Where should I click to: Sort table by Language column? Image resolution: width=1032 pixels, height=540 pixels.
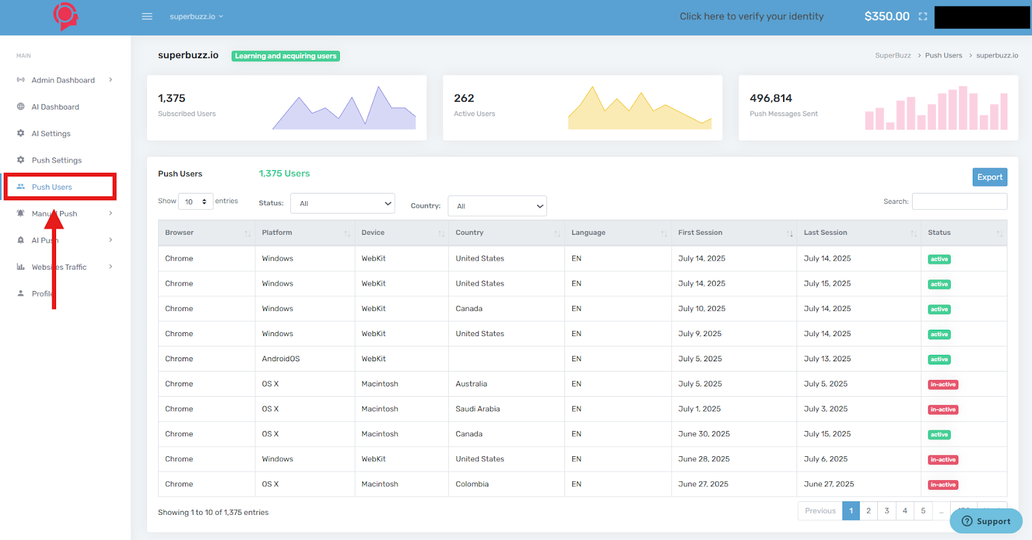(618, 233)
